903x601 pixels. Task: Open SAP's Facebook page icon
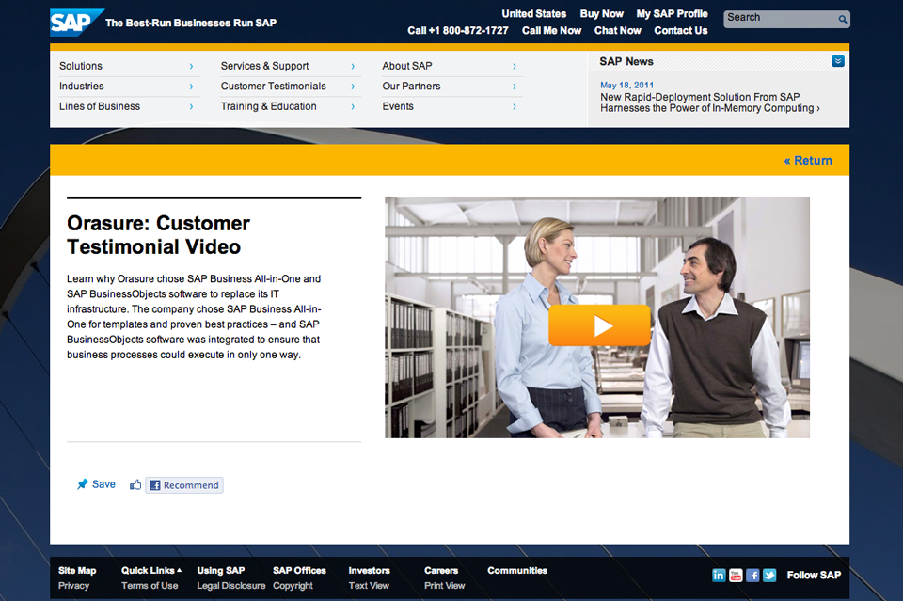pyautogui.click(x=752, y=575)
